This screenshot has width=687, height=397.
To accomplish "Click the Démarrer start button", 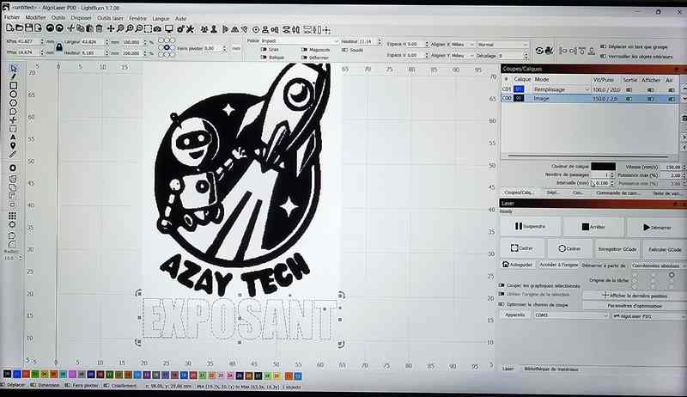I will coord(656,227).
